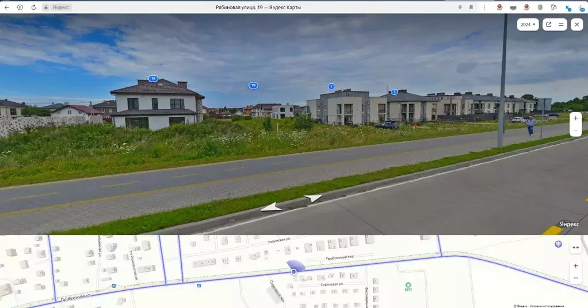Zoom out the panorama view
This screenshot has width=588, height=308.
coord(575,131)
